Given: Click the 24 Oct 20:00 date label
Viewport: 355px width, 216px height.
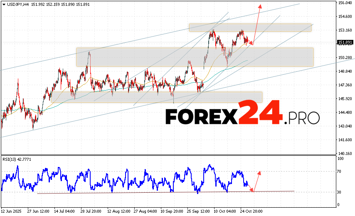Looking at the screenshot, I should [x=251, y=211].
